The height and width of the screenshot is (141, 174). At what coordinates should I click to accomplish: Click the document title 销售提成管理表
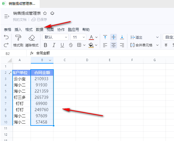pos(27,13)
